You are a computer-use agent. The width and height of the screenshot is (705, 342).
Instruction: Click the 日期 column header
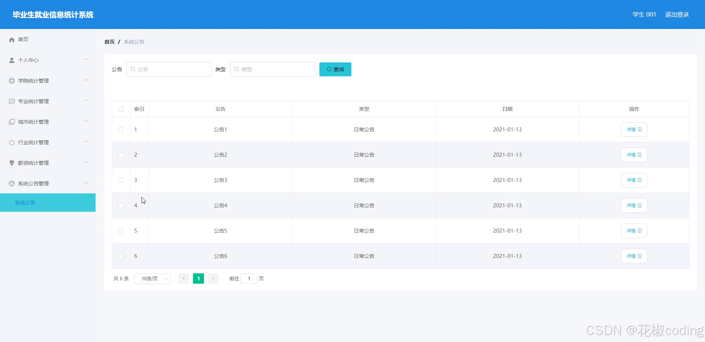pyautogui.click(x=507, y=109)
